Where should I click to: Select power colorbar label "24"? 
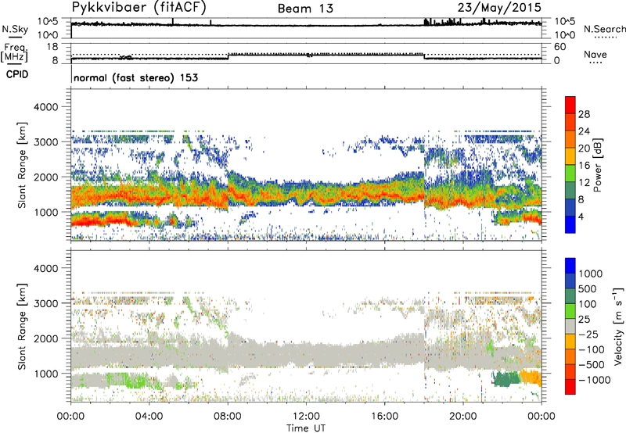coord(584,131)
